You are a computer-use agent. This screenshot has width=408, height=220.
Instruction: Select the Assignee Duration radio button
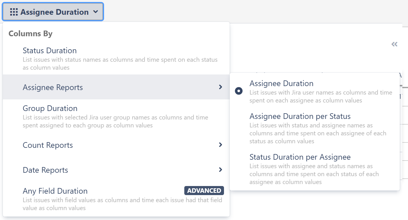pyautogui.click(x=239, y=91)
